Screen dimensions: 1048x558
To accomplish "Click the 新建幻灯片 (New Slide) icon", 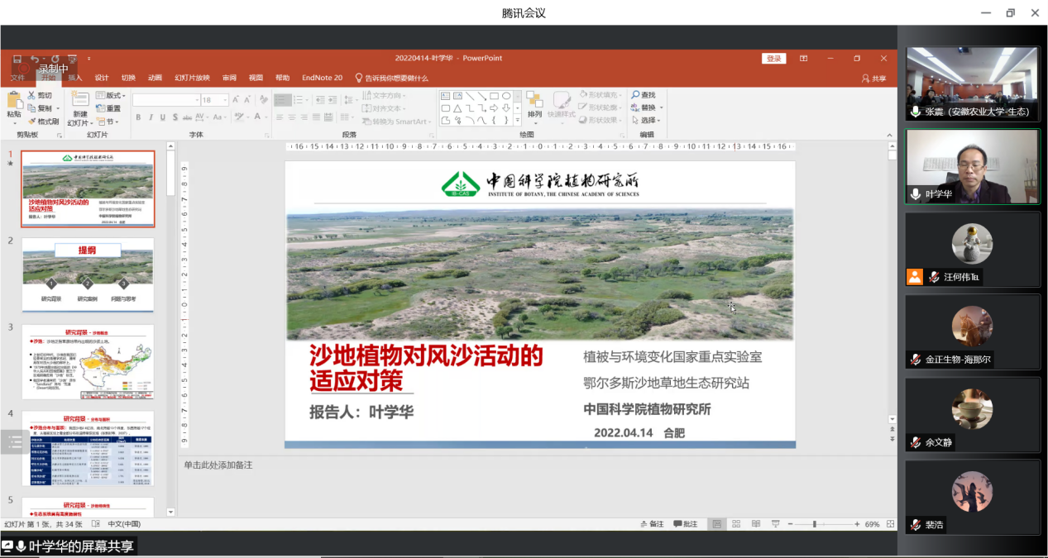I will 79,101.
